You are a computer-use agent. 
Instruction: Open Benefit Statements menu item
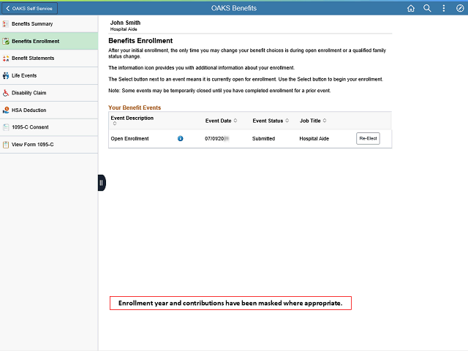pos(49,58)
